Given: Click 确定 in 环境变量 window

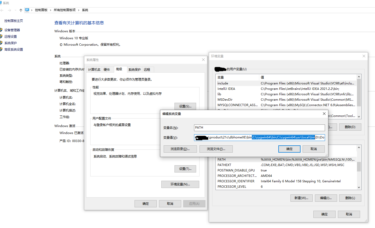Looking at the screenshot, I should (324, 214).
